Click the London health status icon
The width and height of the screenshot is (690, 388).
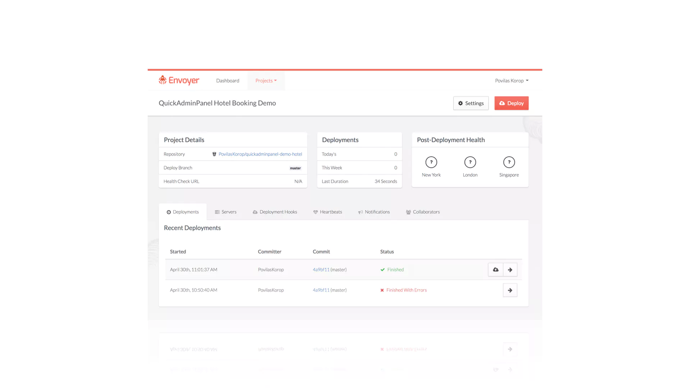(470, 162)
